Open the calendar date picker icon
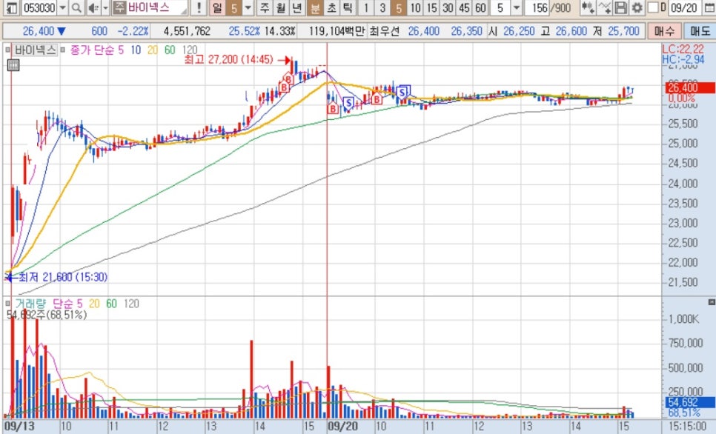 click(709, 7)
